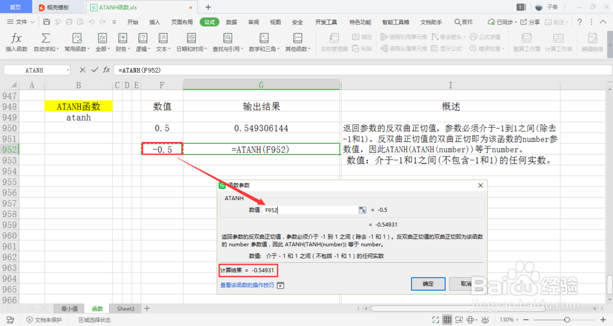Open the Other Functions (其他函数) icon

297,38
